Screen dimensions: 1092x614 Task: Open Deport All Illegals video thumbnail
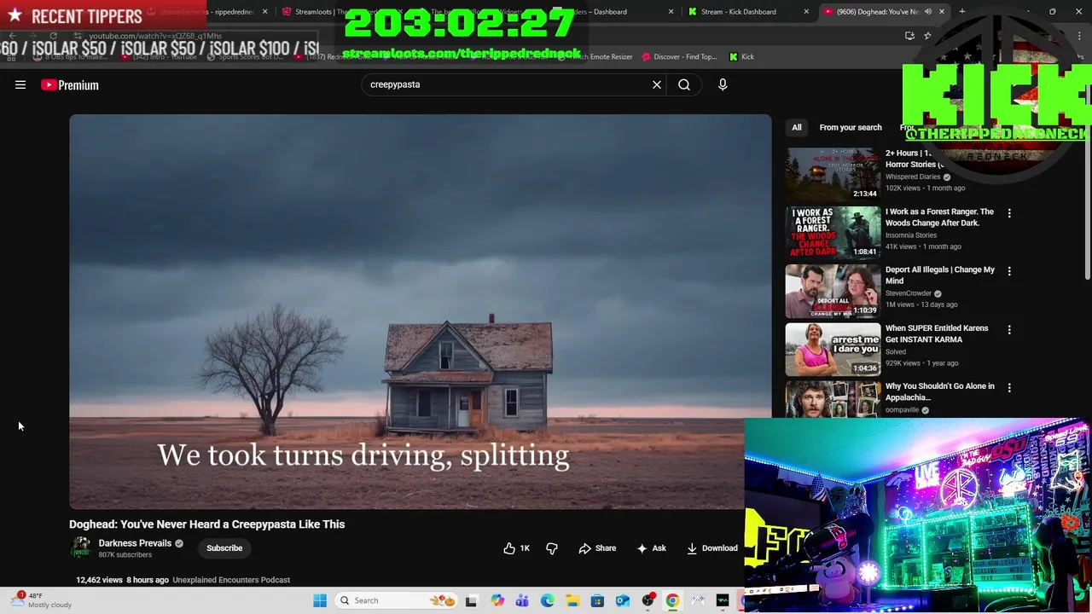point(833,290)
